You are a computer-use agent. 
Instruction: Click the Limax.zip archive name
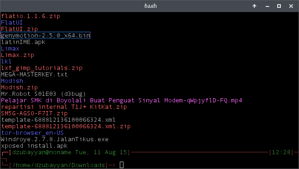click(18, 55)
